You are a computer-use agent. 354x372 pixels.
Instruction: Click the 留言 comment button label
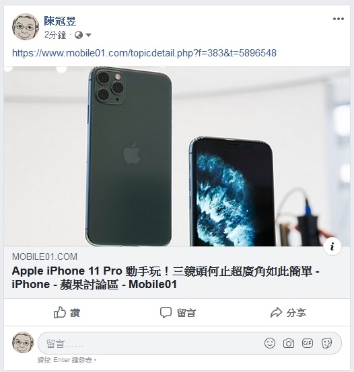click(186, 313)
